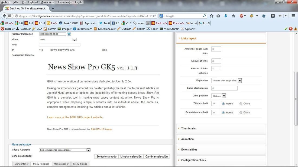Open the Images web developer menu

[65, 29]
